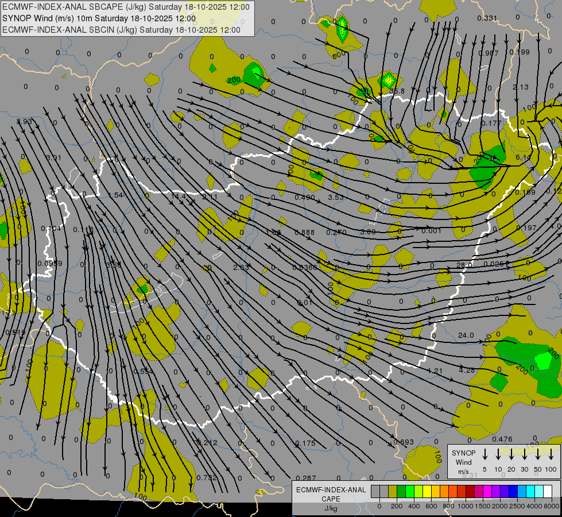Select the yellow CAPE legend swatch

[x=427, y=491]
